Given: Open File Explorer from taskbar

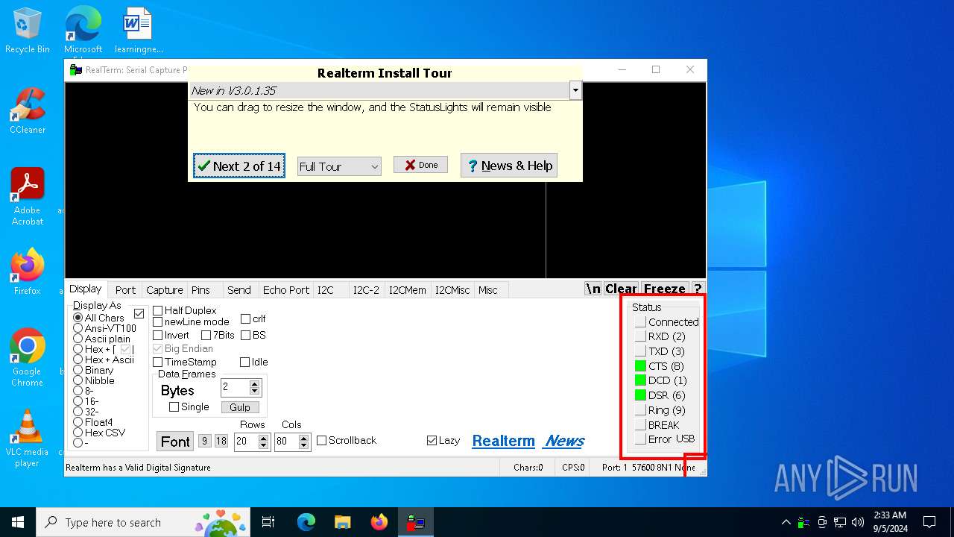Looking at the screenshot, I should point(343,522).
